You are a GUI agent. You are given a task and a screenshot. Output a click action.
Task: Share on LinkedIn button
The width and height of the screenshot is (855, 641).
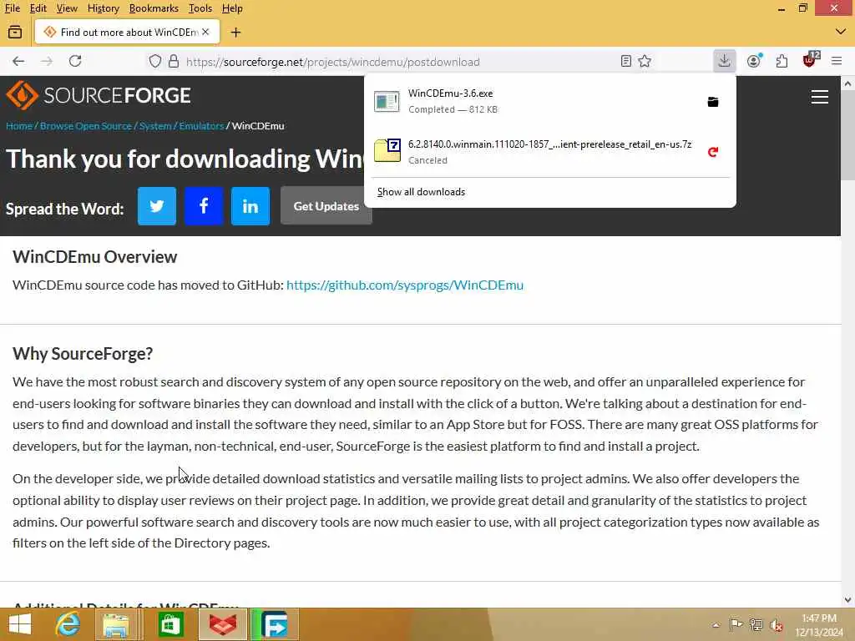click(x=250, y=206)
